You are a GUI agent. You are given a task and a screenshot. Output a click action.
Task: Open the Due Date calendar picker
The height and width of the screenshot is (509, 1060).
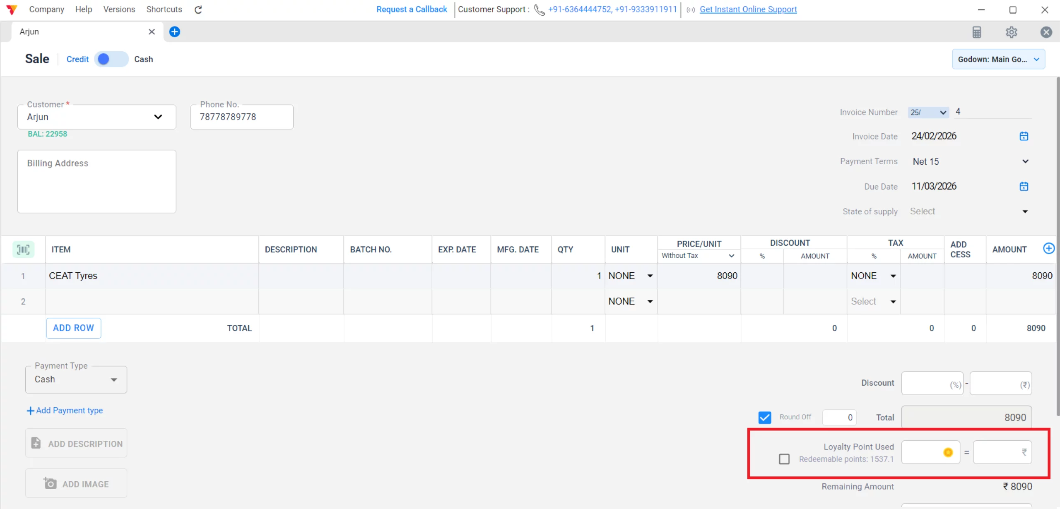(x=1024, y=187)
